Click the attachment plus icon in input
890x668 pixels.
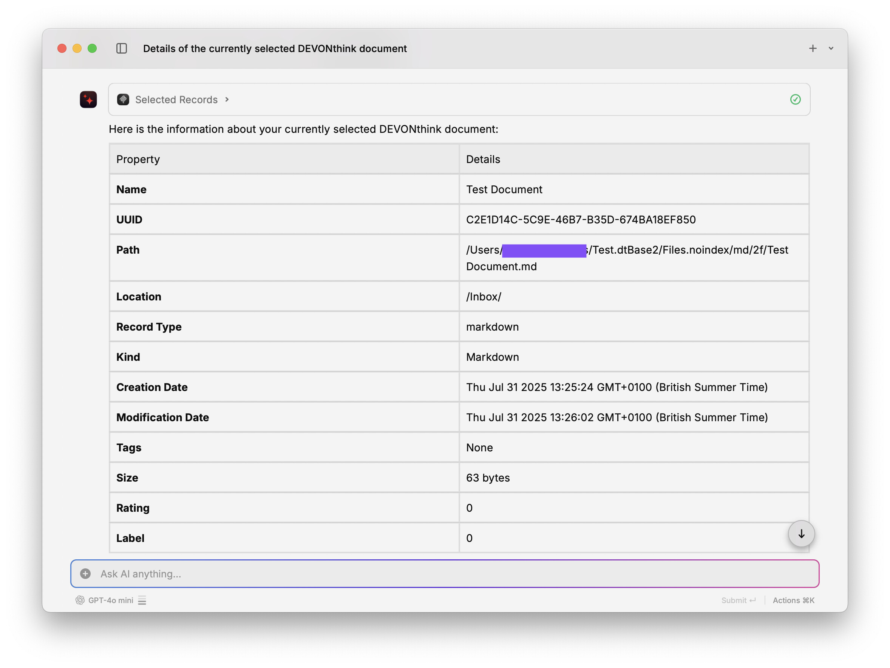(x=85, y=574)
